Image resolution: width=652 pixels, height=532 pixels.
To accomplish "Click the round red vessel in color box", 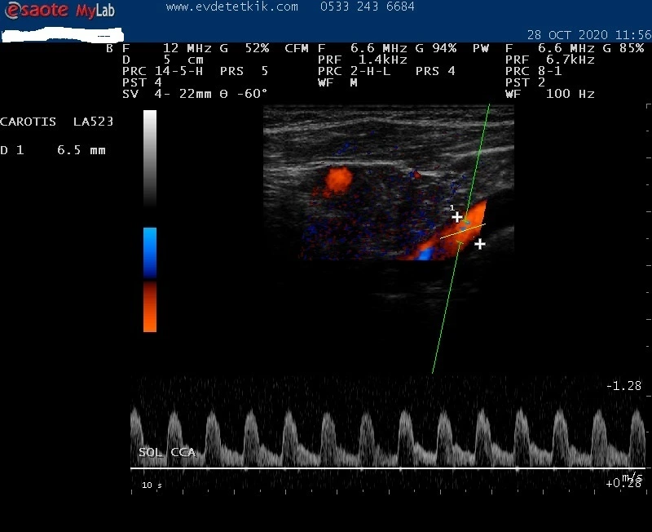I will pos(338,180).
